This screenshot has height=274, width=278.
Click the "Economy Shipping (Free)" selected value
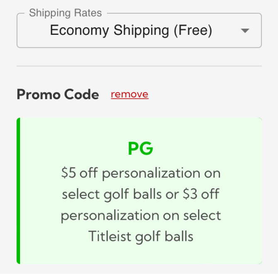[131, 31]
